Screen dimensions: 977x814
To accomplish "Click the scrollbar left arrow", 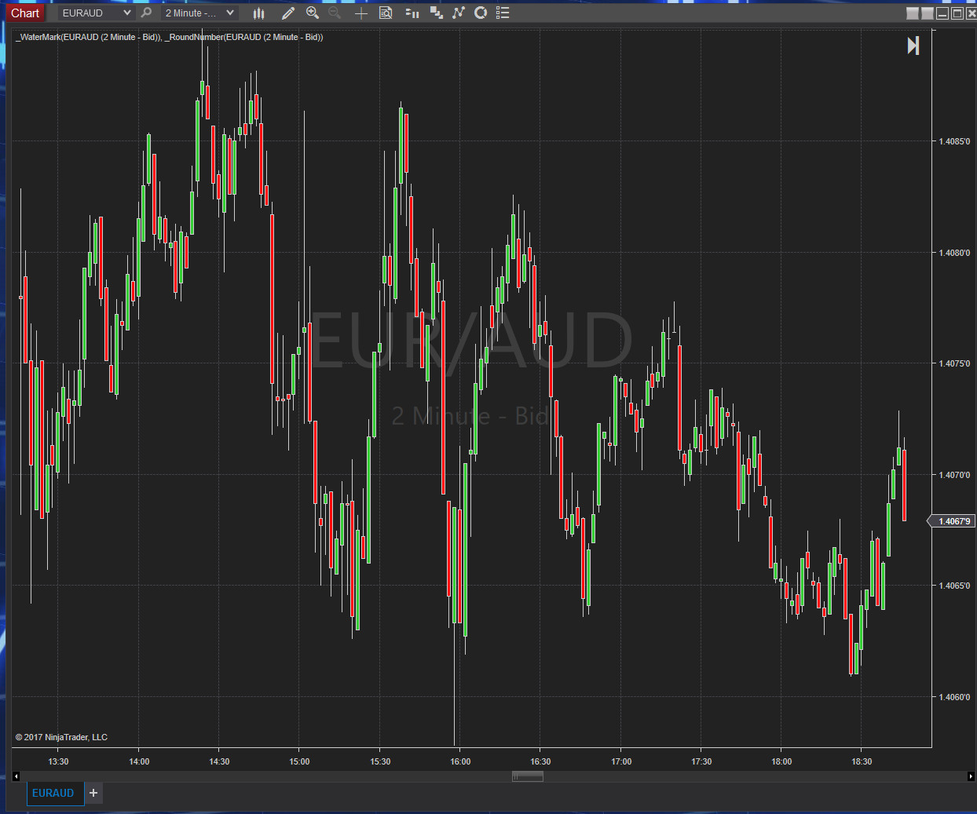I will pyautogui.click(x=16, y=776).
